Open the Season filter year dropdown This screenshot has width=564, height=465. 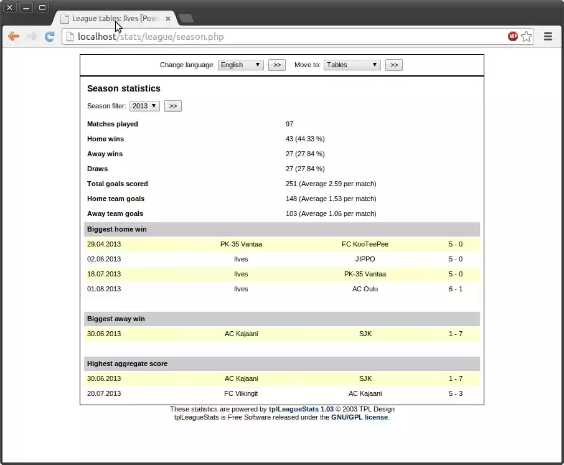click(x=144, y=106)
